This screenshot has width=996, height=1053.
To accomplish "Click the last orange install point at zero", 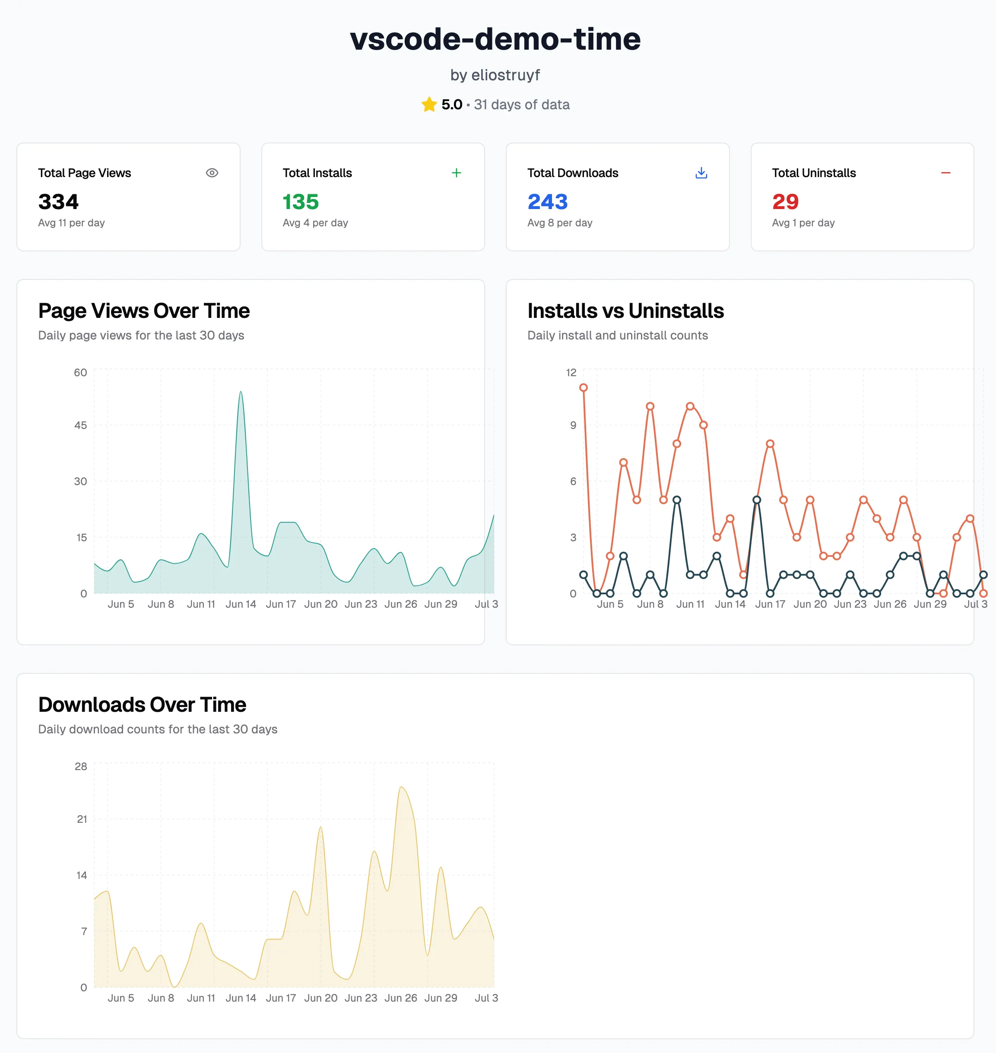I will tap(983, 593).
